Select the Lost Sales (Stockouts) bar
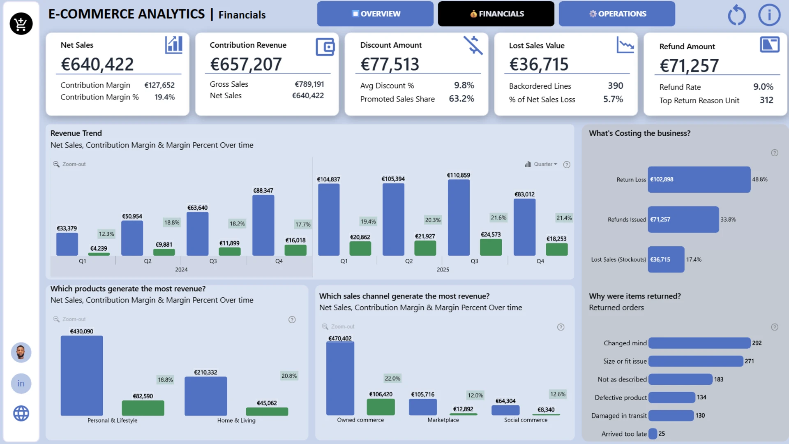 tap(666, 259)
